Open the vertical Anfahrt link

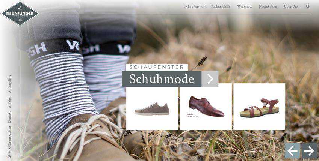[9, 102]
